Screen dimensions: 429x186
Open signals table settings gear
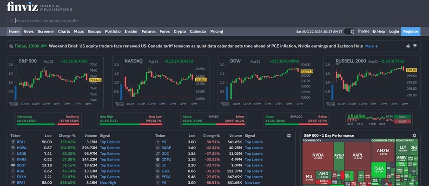[289, 135]
